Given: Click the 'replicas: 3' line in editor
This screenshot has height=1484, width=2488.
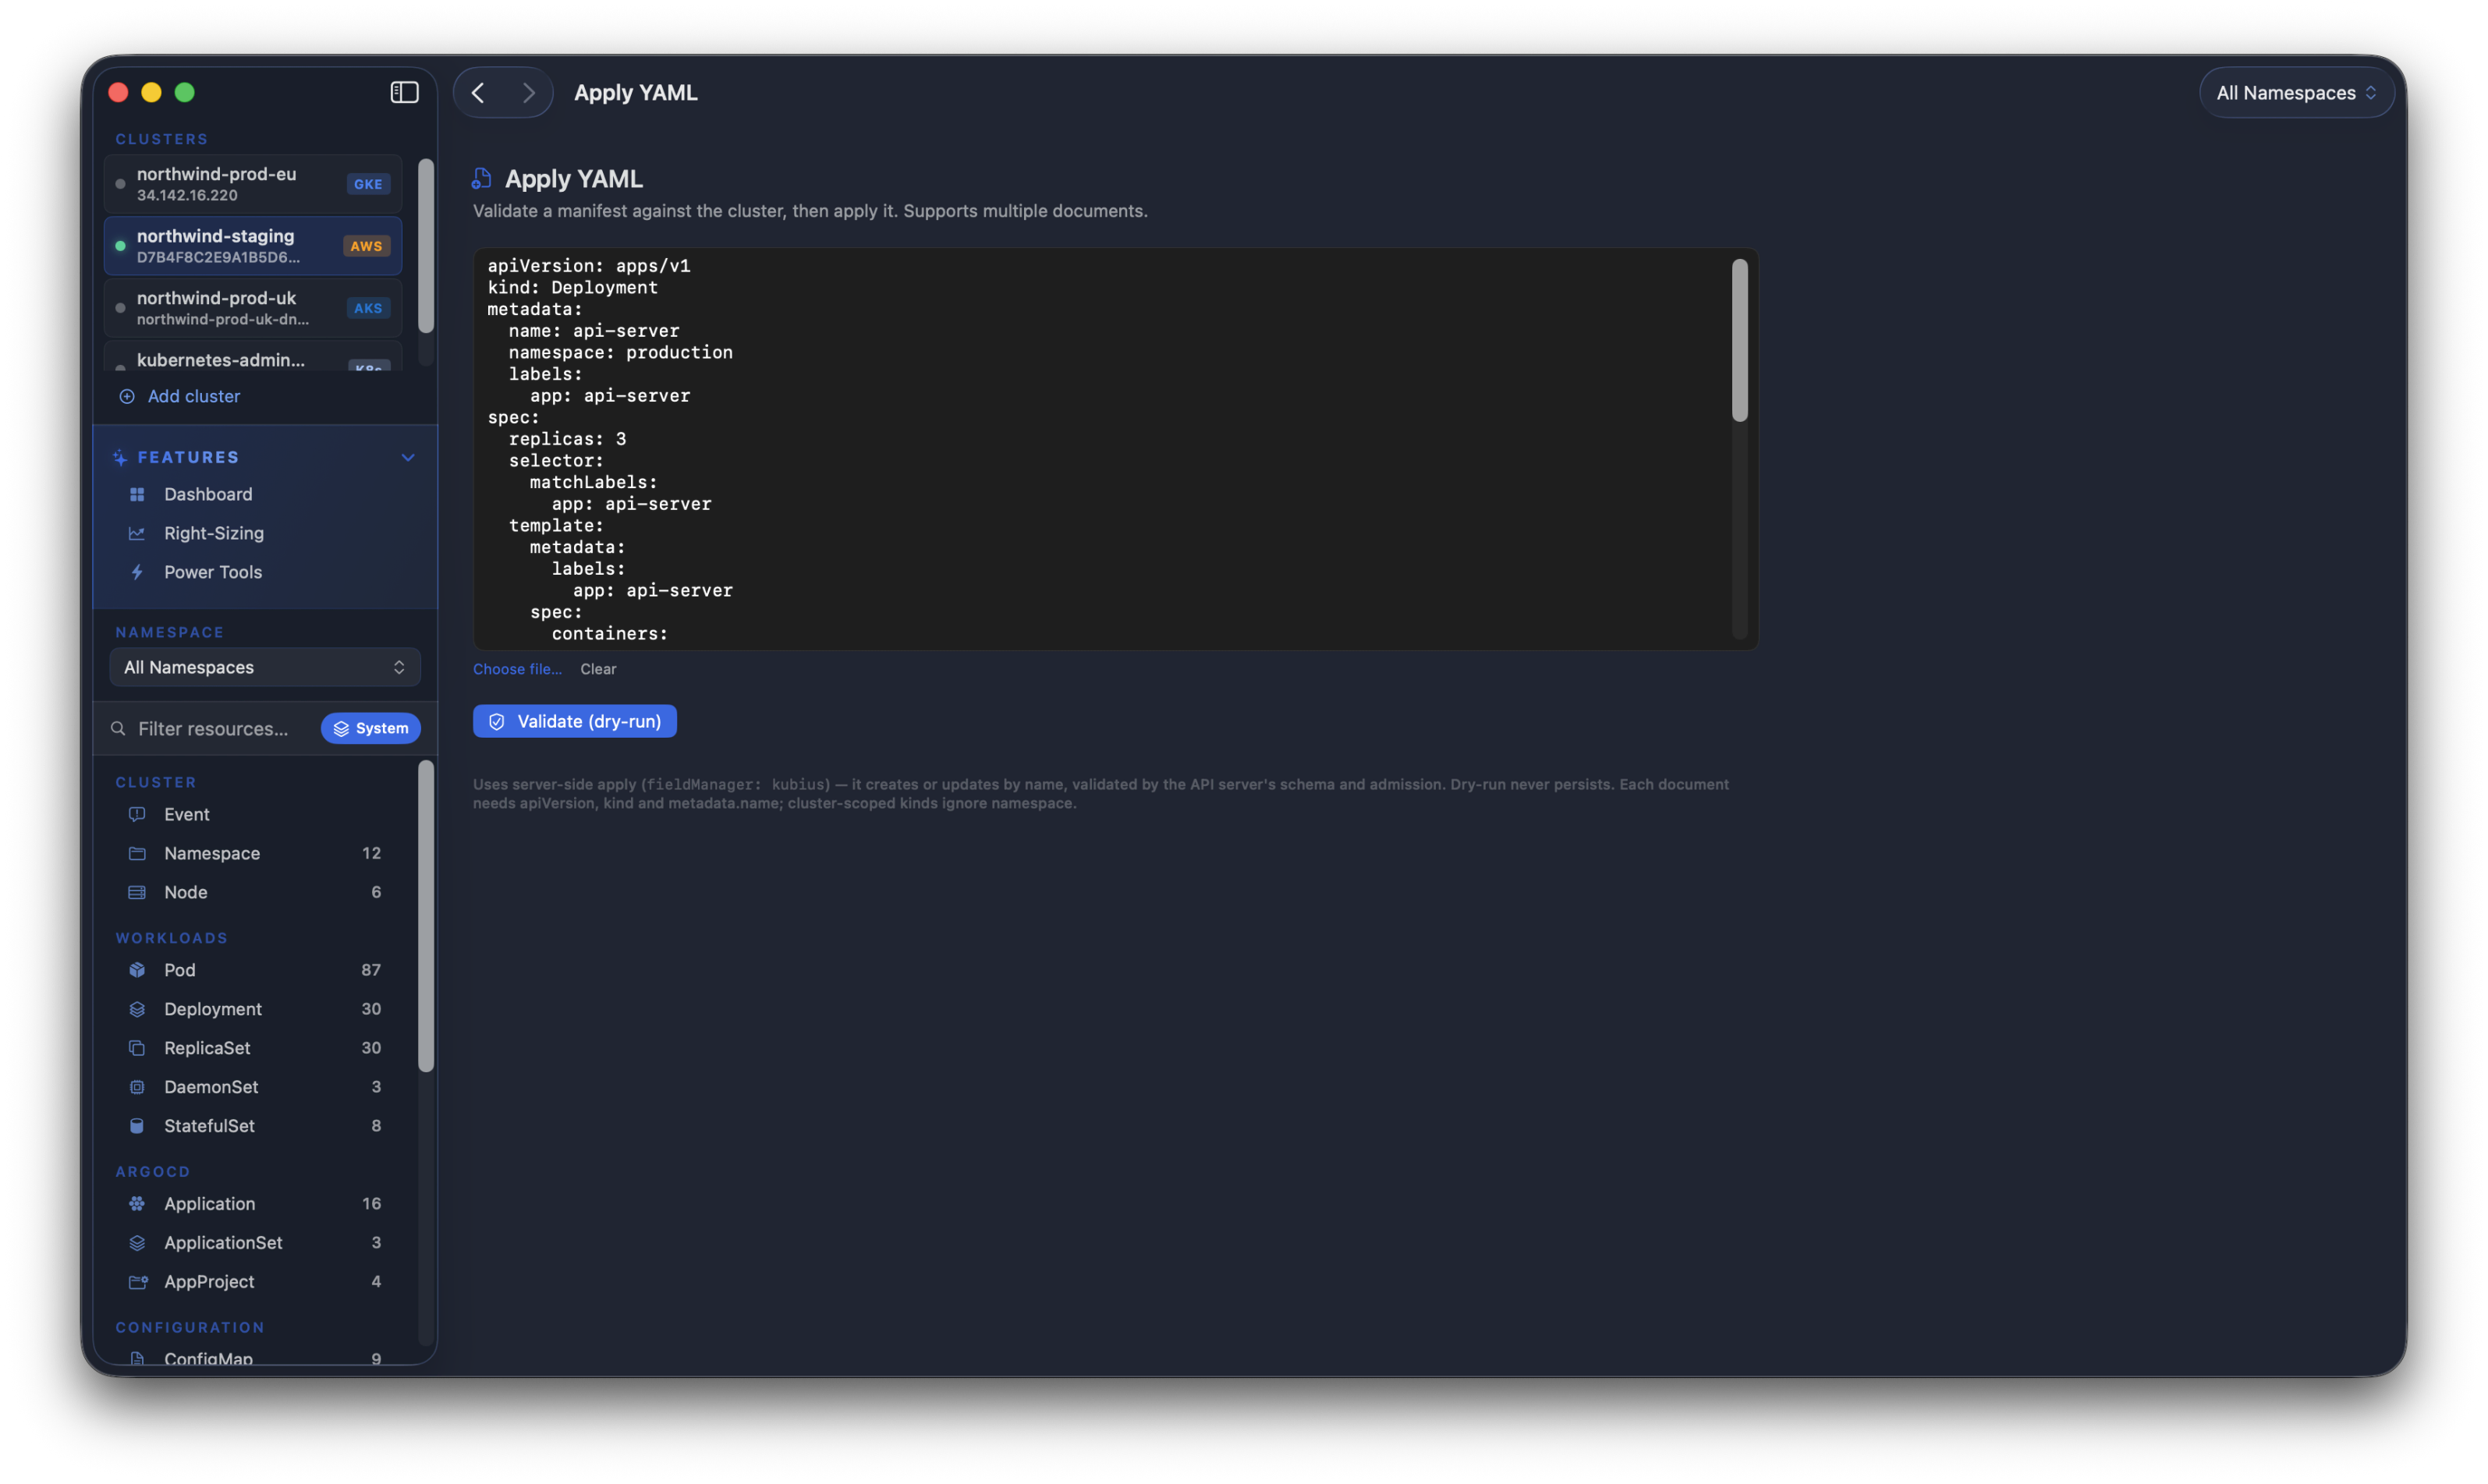Looking at the screenshot, I should [x=567, y=439].
